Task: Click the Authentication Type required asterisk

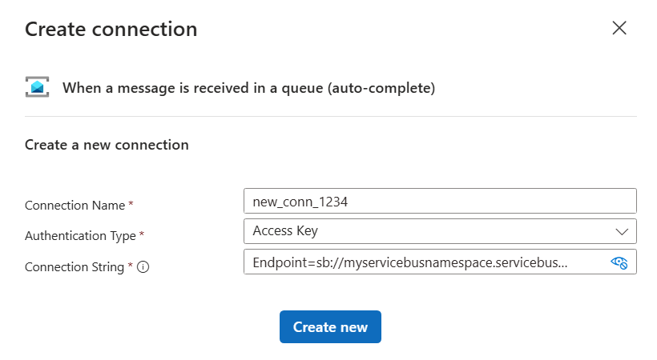Action: (x=142, y=235)
